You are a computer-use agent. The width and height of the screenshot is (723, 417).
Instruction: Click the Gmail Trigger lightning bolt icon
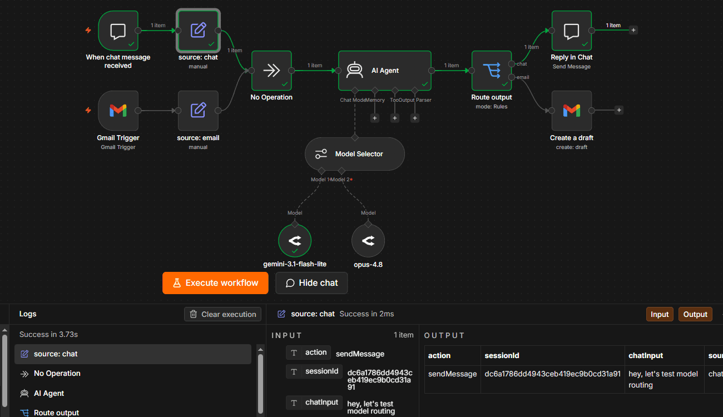click(x=88, y=111)
